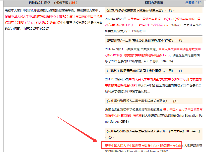
Task: Click red text 根据中国人民大学中国调查与数据中心 in the left fragment
Action: 30,17
